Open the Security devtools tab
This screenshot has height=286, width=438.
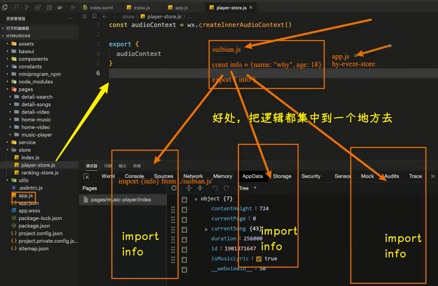click(x=311, y=176)
